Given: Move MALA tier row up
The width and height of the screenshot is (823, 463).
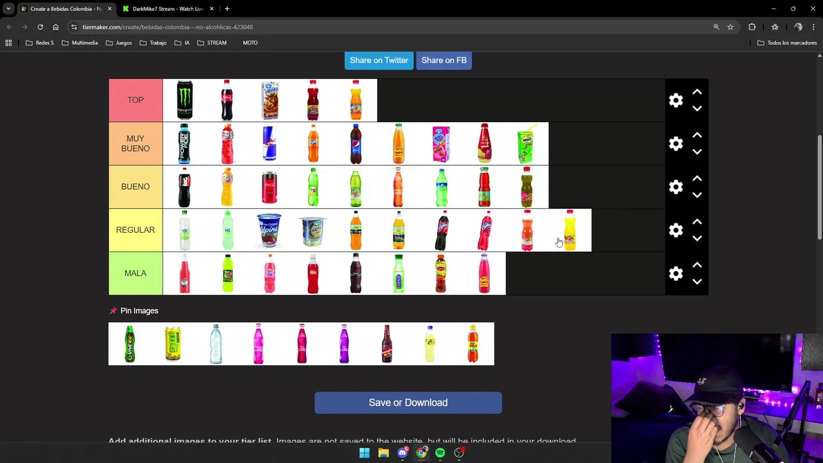Looking at the screenshot, I should [x=697, y=265].
